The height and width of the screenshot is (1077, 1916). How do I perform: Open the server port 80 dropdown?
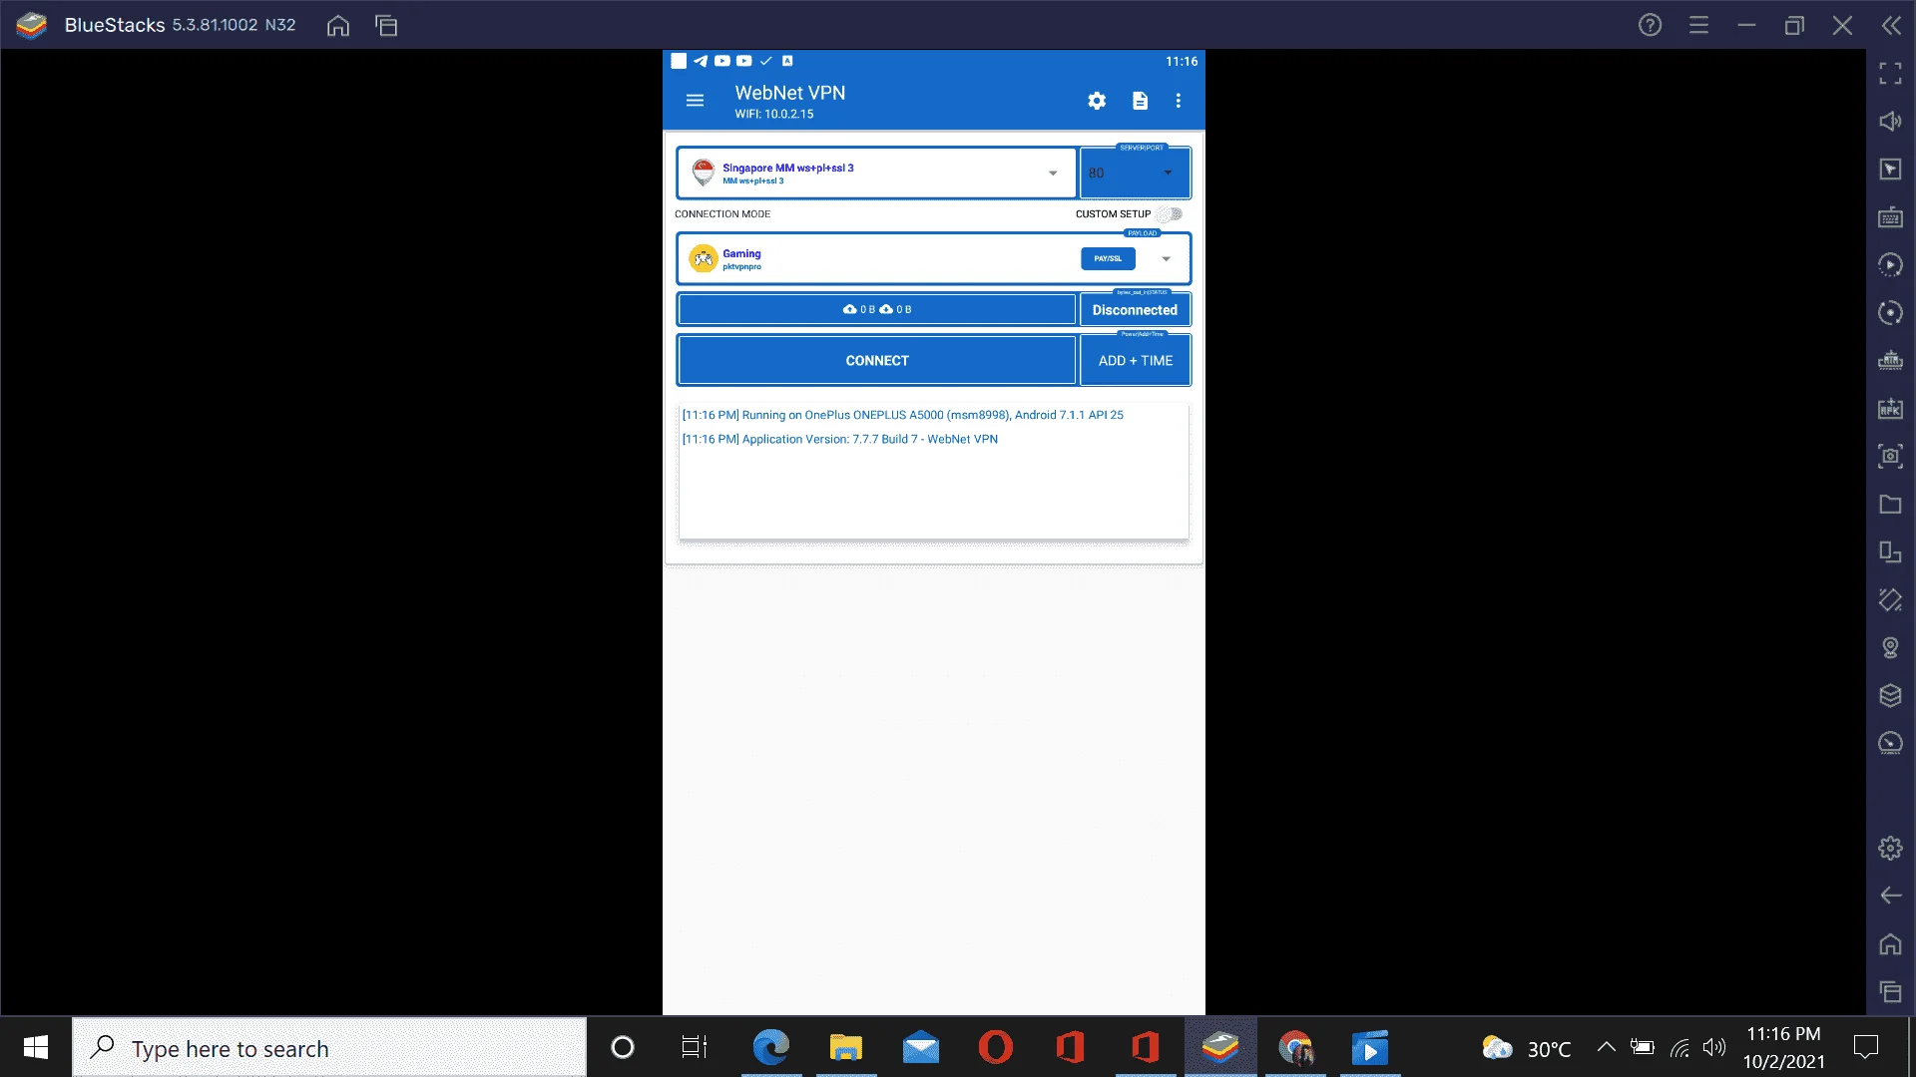tap(1136, 174)
